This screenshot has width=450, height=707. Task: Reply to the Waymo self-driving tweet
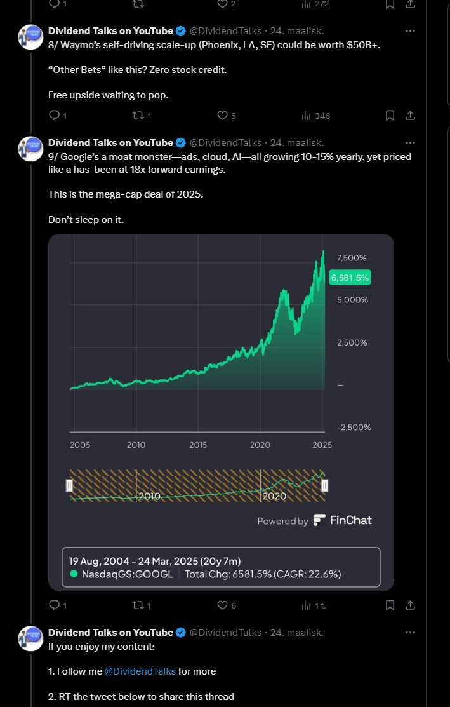point(58,116)
